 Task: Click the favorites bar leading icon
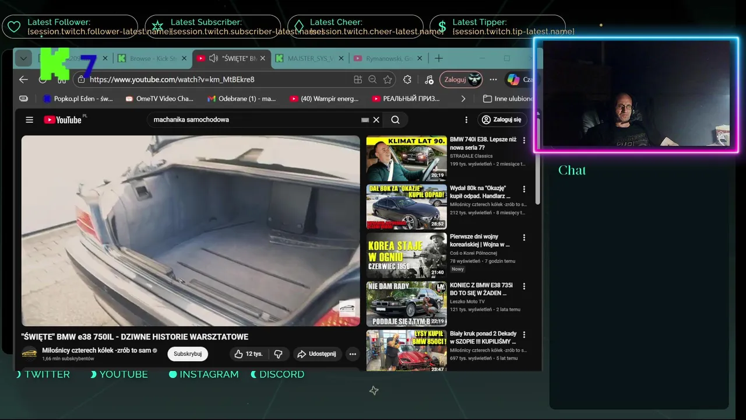23,99
